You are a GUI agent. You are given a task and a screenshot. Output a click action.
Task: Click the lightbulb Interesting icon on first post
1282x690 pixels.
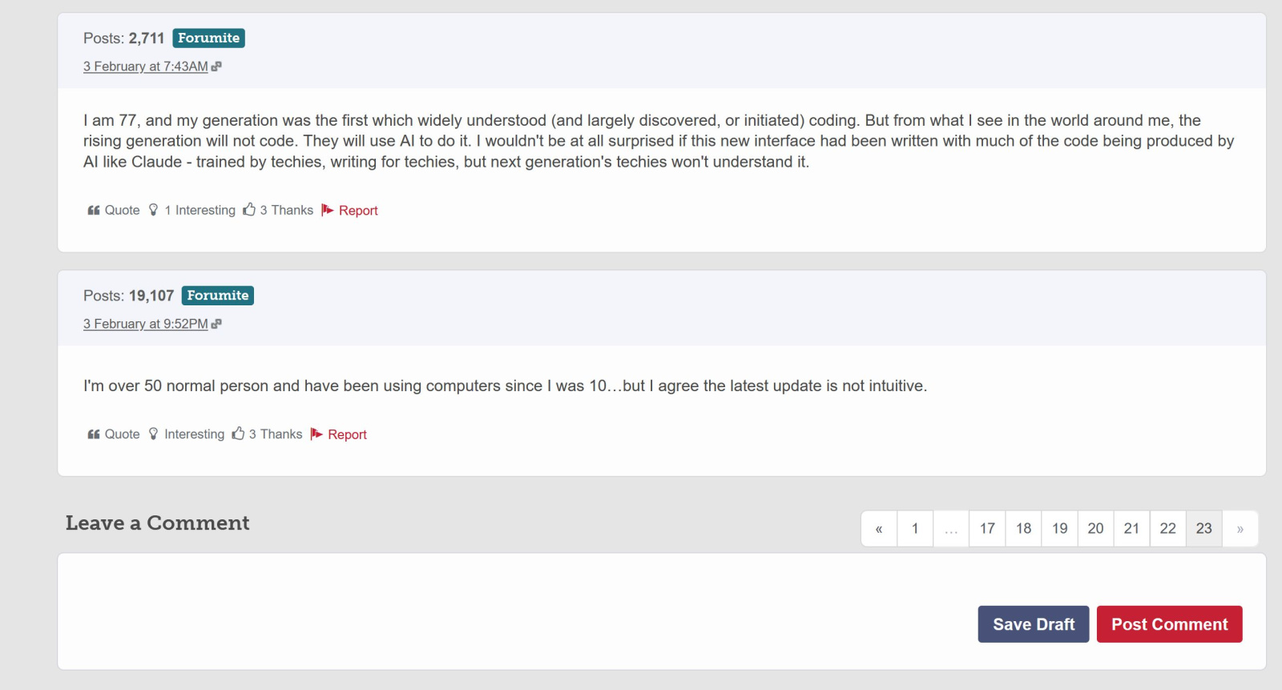[153, 210]
